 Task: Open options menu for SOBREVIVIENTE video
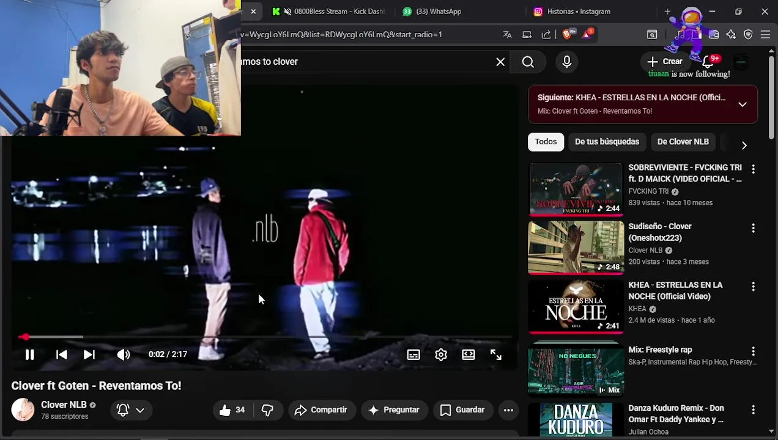[x=753, y=169]
